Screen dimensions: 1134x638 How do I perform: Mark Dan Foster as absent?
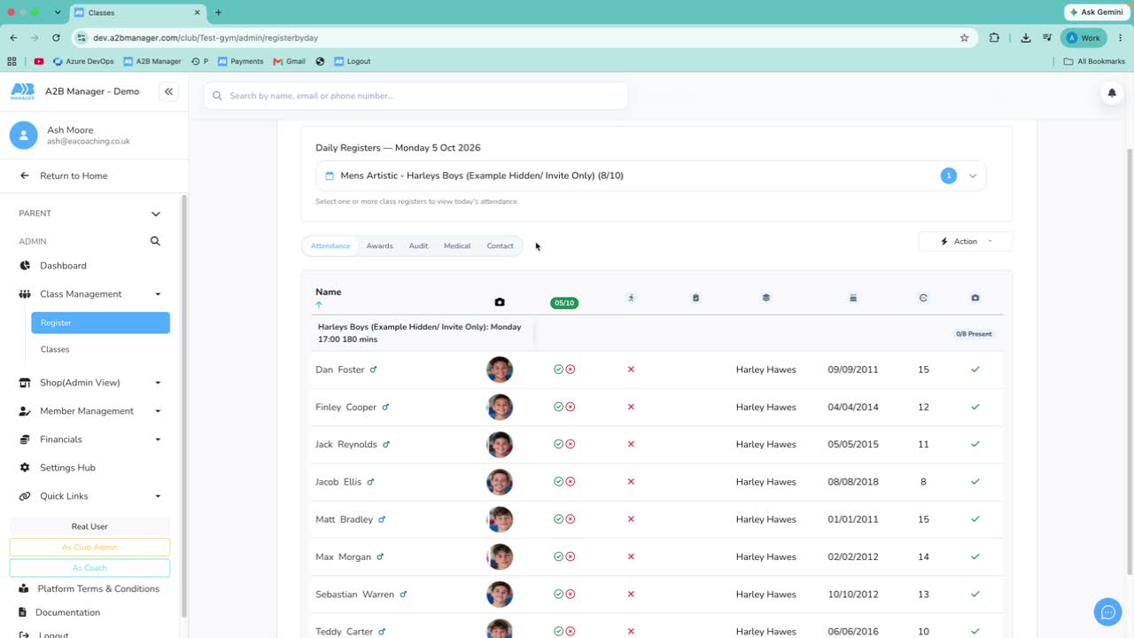[x=571, y=370]
